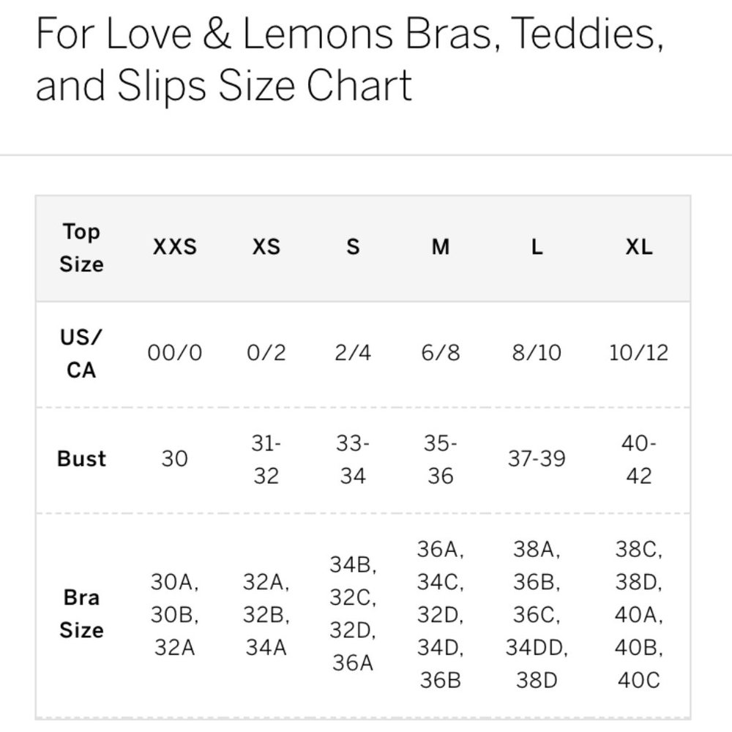Click the 30B bra size entry
This screenshot has height=732, width=732.
[x=175, y=615]
